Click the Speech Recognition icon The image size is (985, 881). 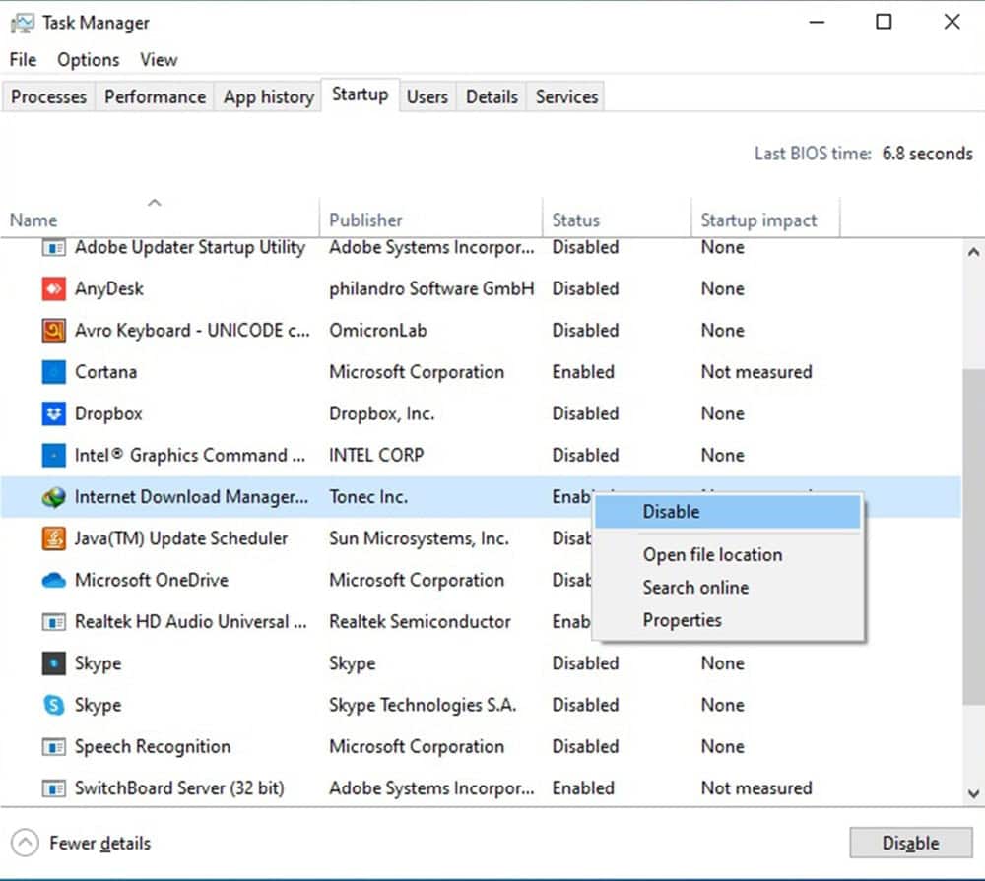53,747
